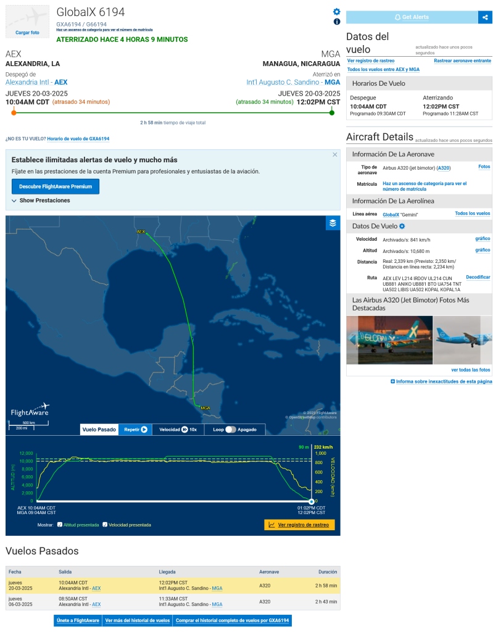Click the gear icon beside Datos De Vuelo
Viewport: 493px width, 632px height.
coord(402,227)
